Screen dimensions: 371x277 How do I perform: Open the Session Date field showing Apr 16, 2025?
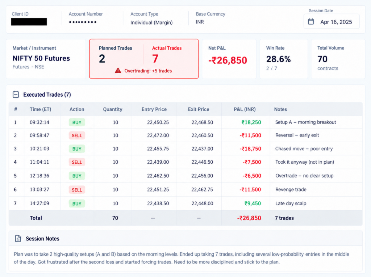tap(332, 21)
